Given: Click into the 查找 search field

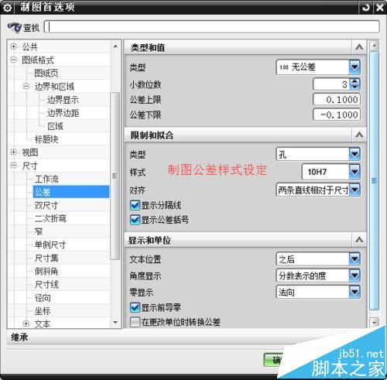Looking at the screenshot, I should click(211, 27).
